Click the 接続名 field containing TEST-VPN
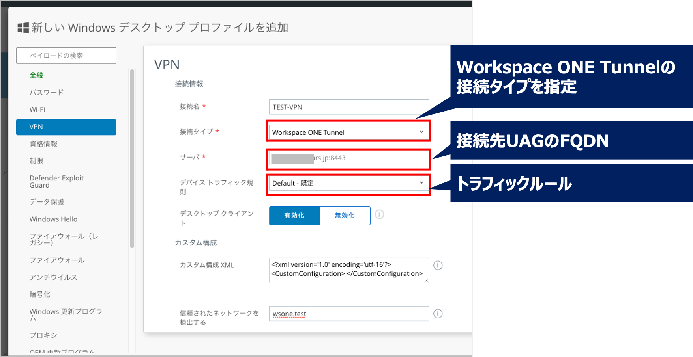693x357 pixels. [x=348, y=107]
